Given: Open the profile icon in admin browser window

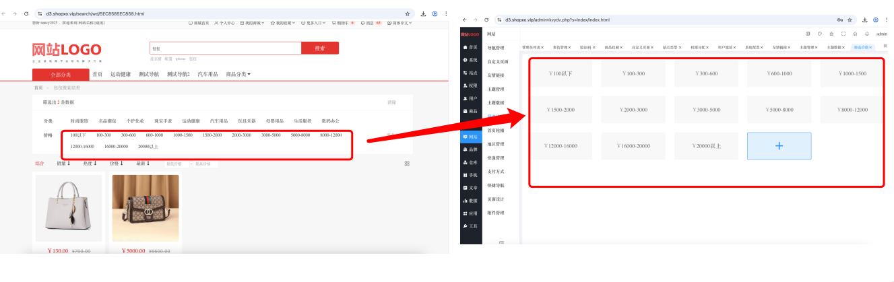Looking at the screenshot, I should coord(875,20).
